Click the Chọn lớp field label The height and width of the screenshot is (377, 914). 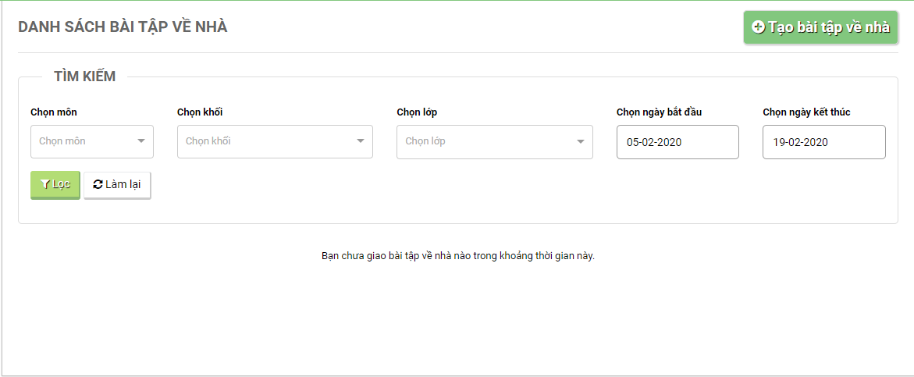[x=417, y=112]
